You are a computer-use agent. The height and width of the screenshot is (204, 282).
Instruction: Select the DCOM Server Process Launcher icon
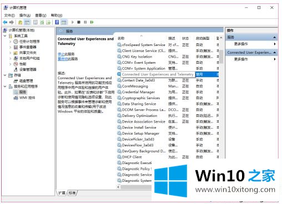[x=119, y=110]
